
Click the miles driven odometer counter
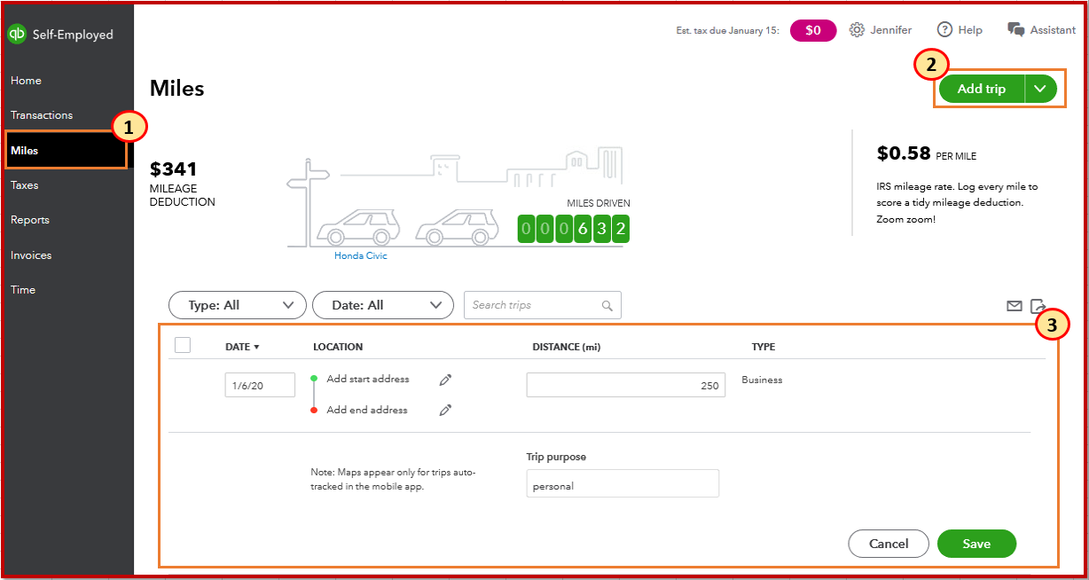click(x=574, y=228)
